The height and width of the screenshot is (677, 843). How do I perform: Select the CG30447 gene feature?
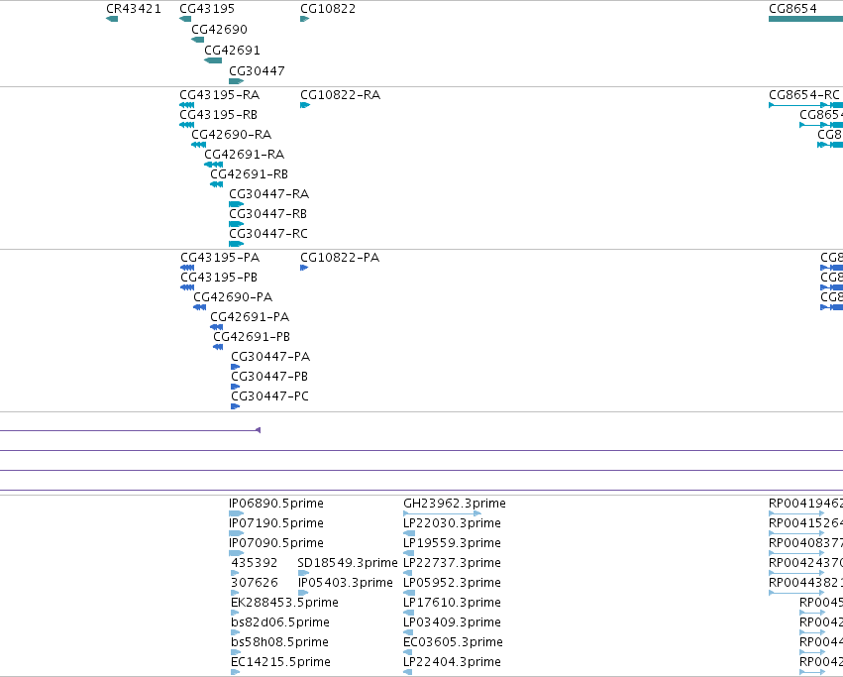point(237,81)
